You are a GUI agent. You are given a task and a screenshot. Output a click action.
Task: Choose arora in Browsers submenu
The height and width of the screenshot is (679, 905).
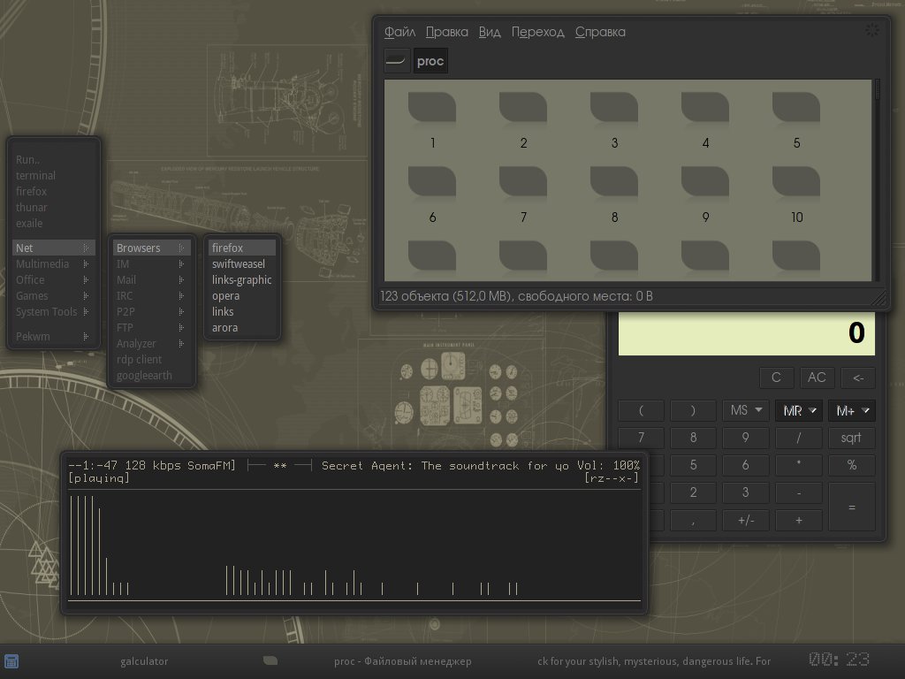tap(242, 327)
